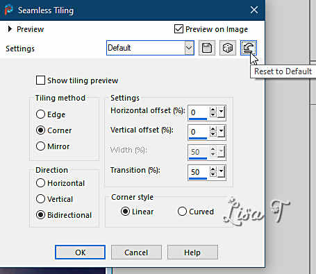The width and height of the screenshot is (316, 274).
Task: Click the Randomize parameters dice icon
Action: tap(228, 48)
